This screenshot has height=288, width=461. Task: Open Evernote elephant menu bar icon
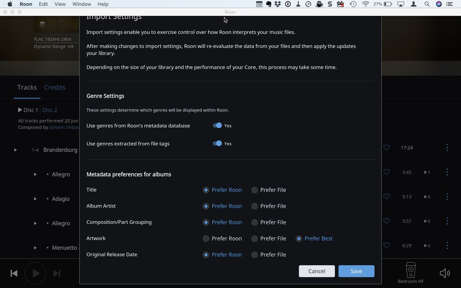[x=269, y=4]
